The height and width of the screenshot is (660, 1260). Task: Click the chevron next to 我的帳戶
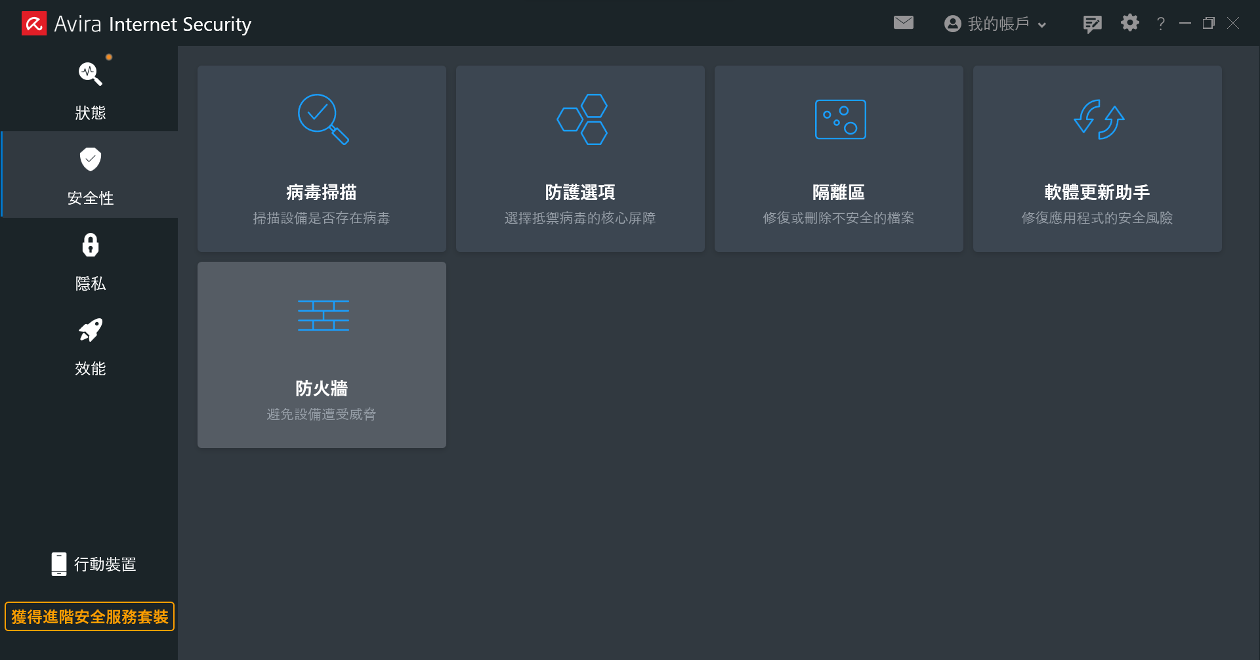(1041, 25)
